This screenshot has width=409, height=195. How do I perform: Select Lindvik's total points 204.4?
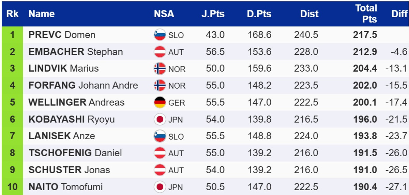click(x=365, y=69)
